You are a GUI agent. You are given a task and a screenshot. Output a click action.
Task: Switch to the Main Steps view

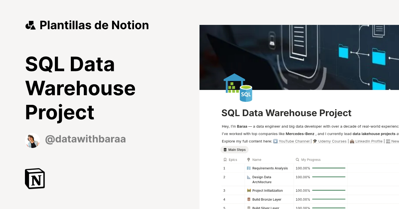(234, 150)
